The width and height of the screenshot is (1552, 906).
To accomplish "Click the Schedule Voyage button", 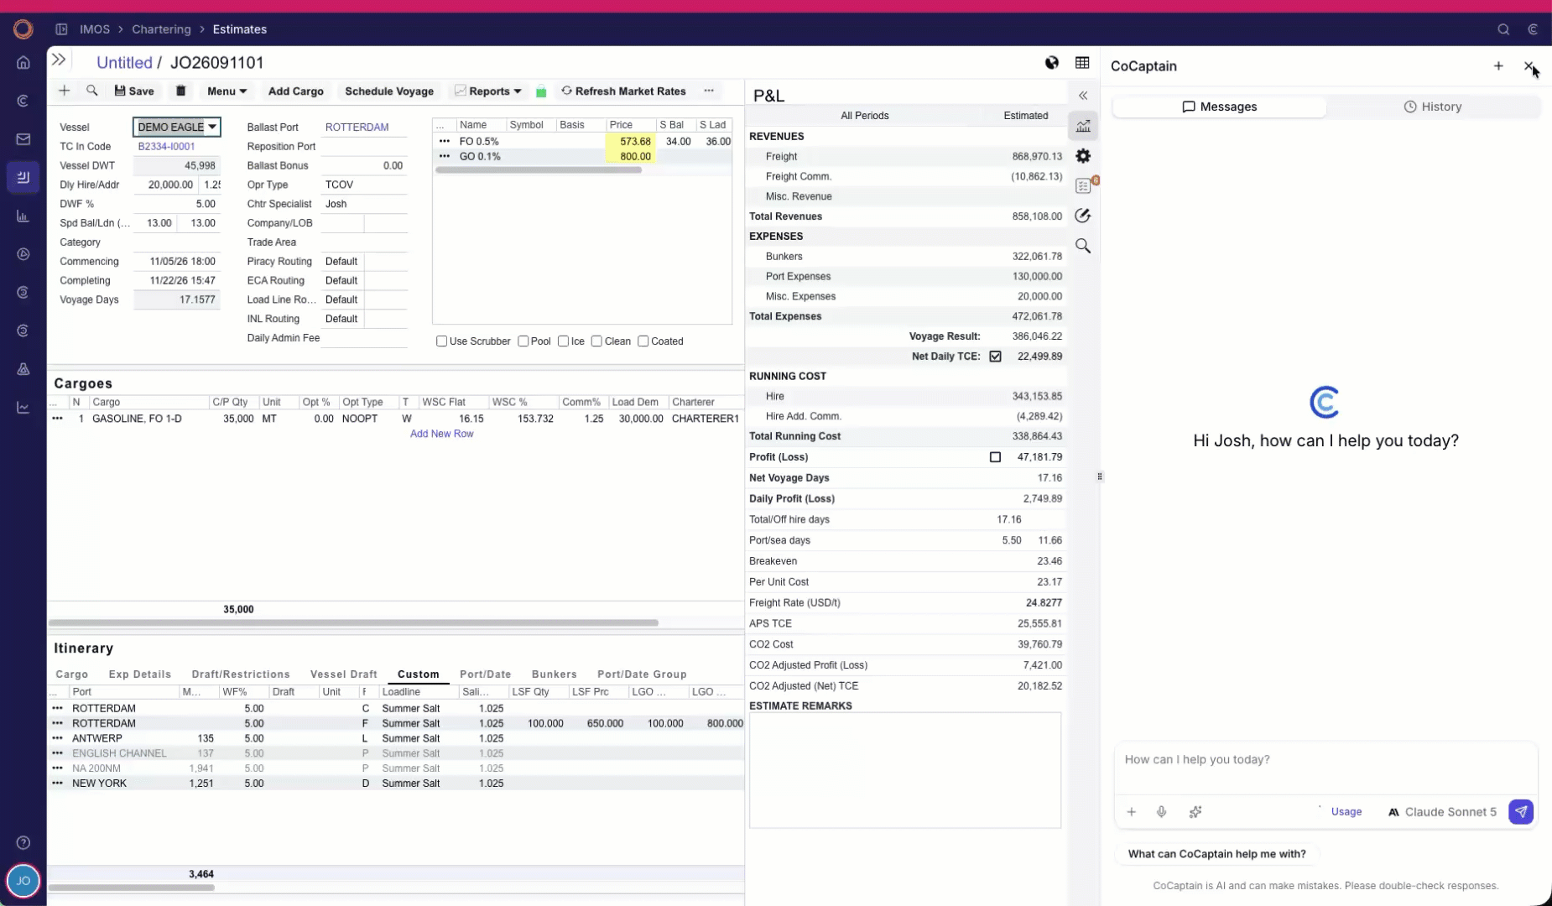I will tap(389, 91).
